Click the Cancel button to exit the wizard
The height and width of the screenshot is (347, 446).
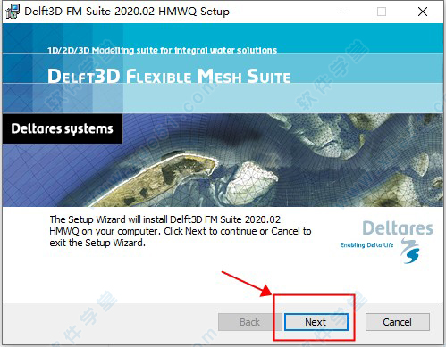point(398,322)
